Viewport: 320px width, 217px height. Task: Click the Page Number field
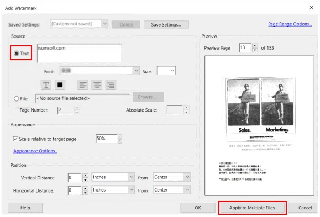coord(66,110)
